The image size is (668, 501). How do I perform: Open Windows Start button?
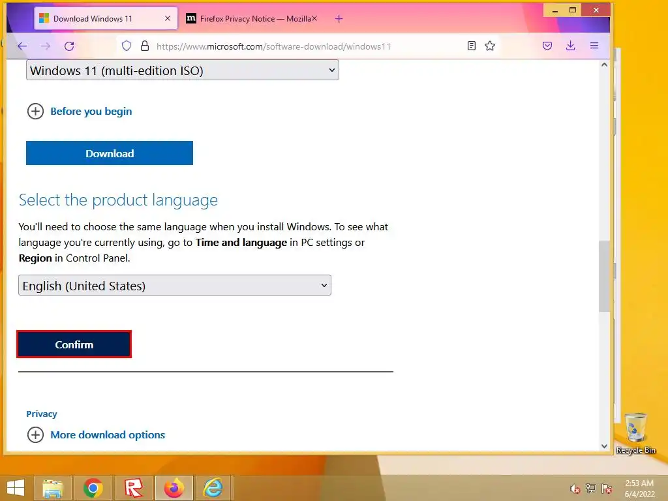(16, 488)
